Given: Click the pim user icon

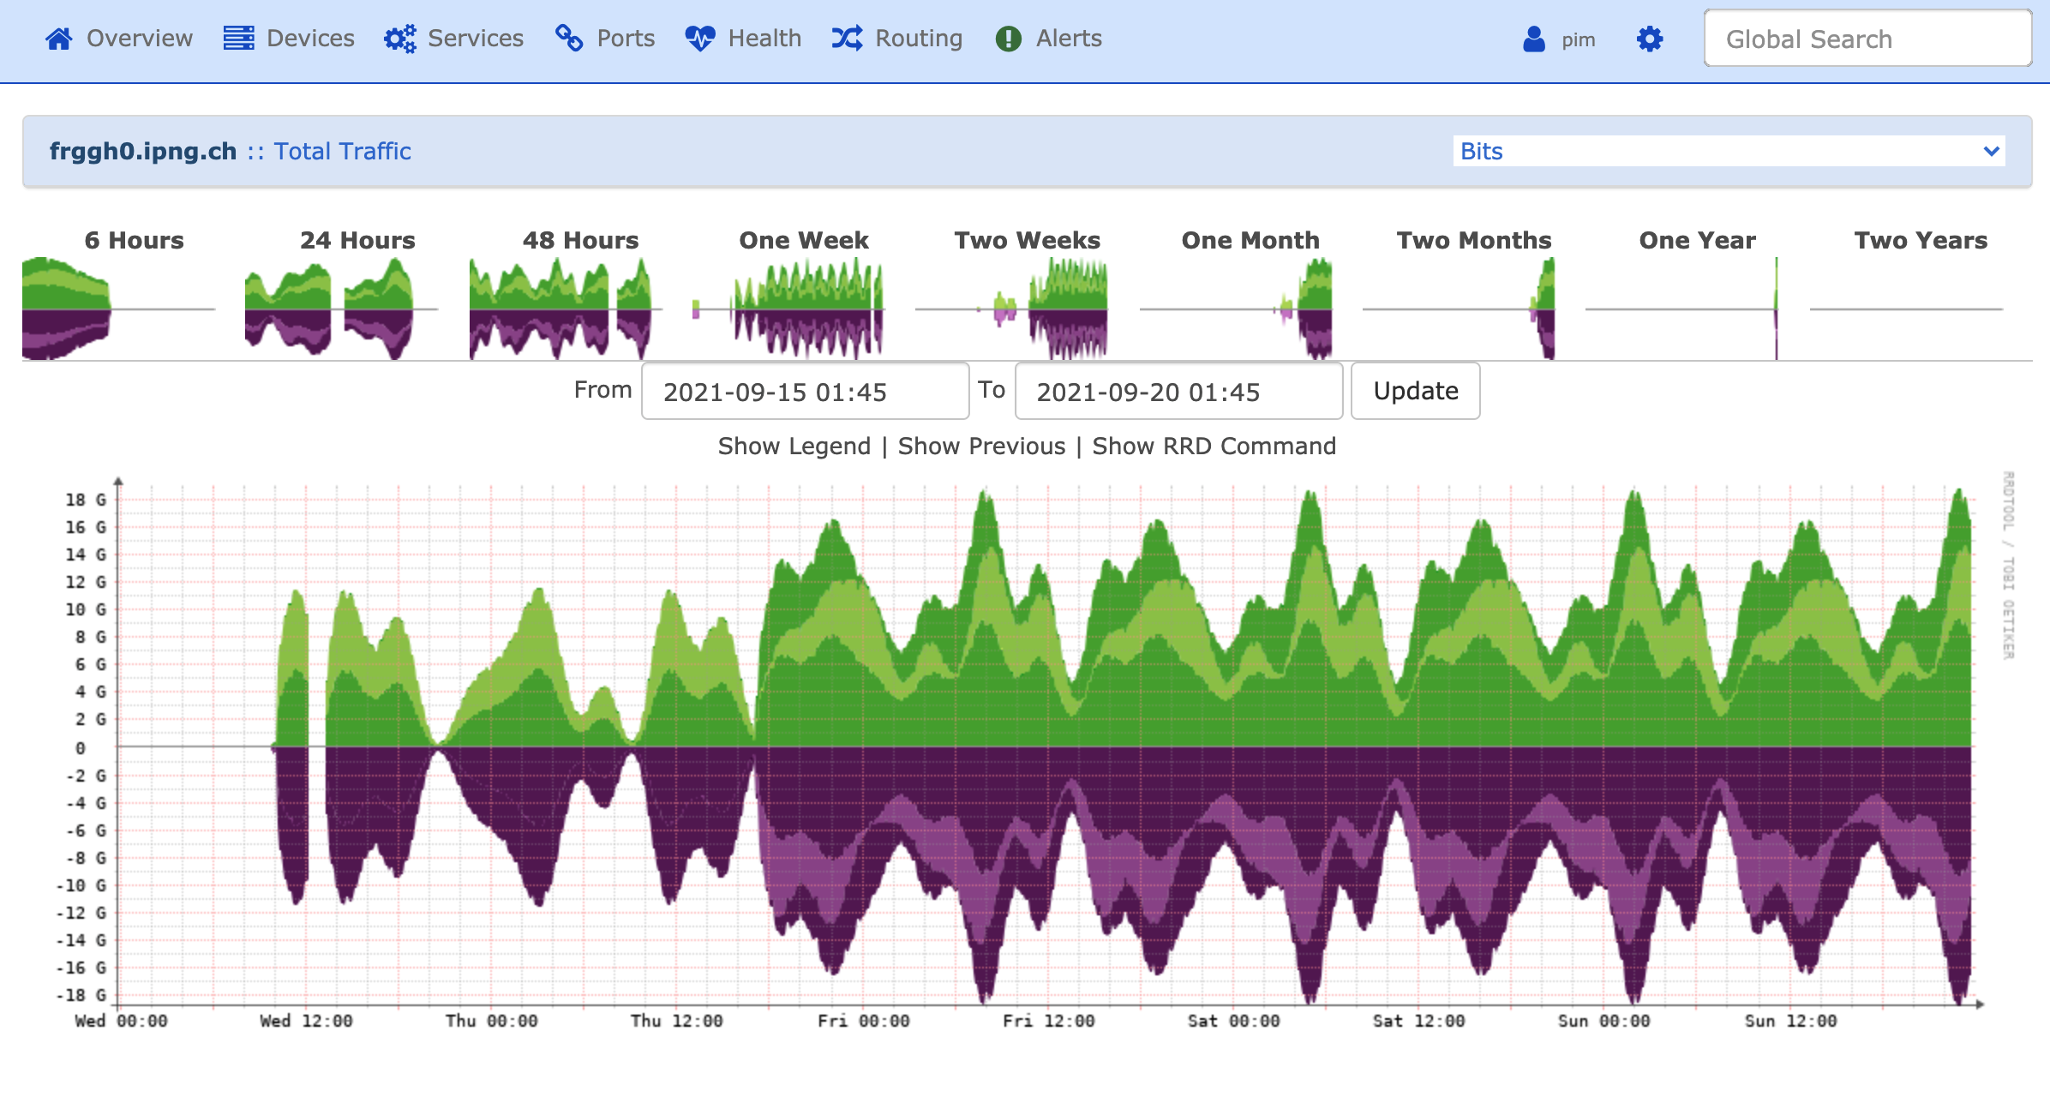Looking at the screenshot, I should [1534, 39].
